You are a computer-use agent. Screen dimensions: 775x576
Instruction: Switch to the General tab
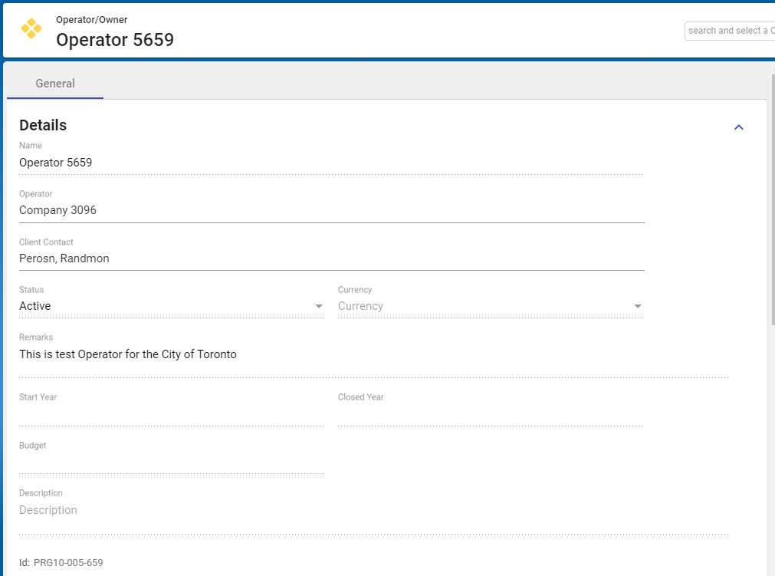[55, 84]
